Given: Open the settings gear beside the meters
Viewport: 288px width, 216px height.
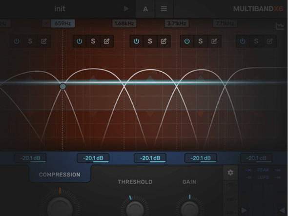Looking at the screenshot, I should tap(230, 173).
